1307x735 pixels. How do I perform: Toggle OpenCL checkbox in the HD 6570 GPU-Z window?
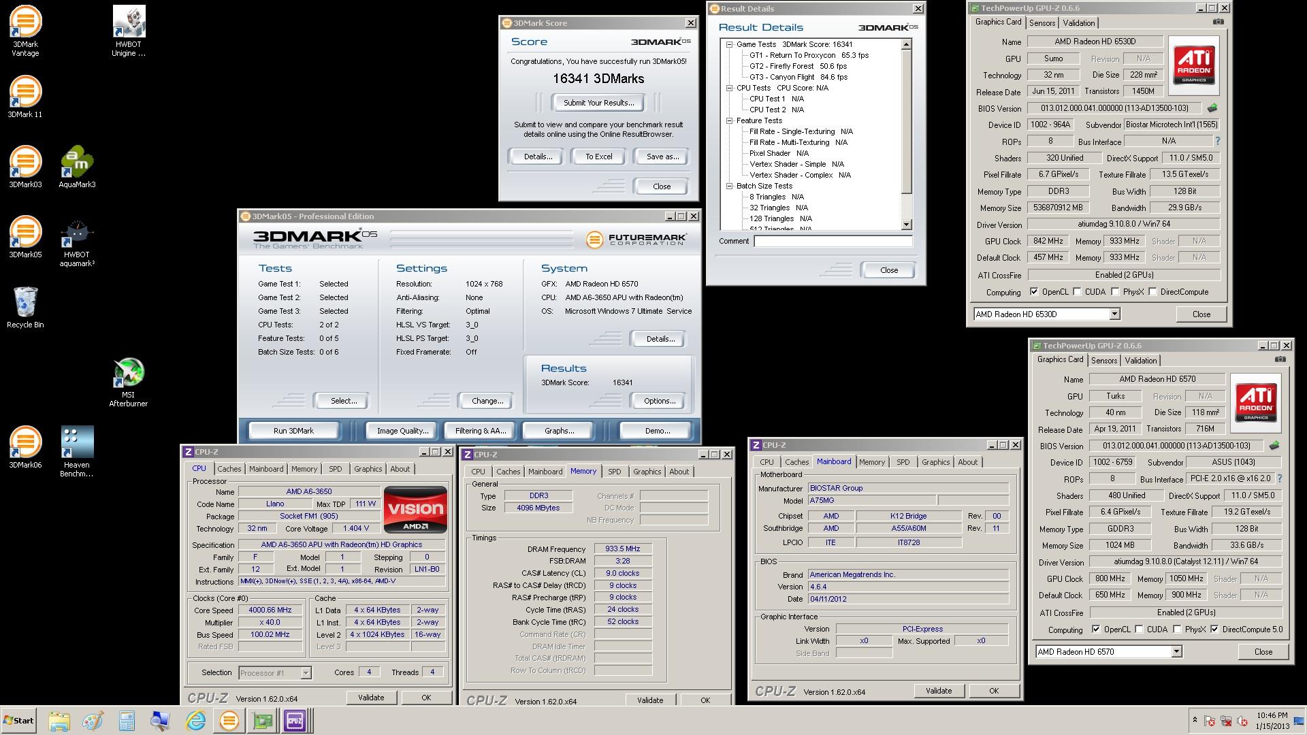[1096, 630]
